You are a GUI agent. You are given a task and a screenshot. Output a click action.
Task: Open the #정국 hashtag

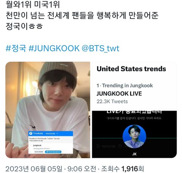click(x=16, y=48)
